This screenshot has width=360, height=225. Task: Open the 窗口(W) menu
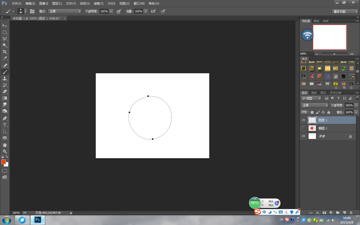click(x=139, y=3)
